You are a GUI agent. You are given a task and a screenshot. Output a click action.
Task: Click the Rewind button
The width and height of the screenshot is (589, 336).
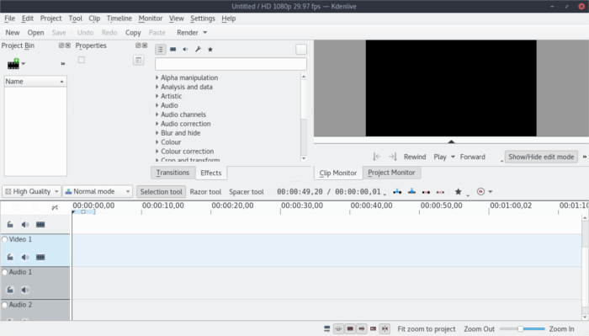[x=415, y=157]
